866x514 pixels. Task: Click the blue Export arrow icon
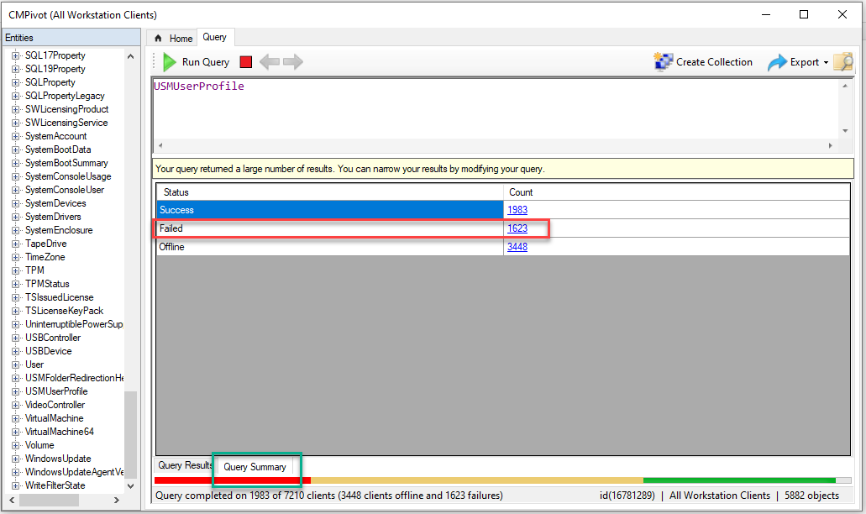pyautogui.click(x=777, y=62)
